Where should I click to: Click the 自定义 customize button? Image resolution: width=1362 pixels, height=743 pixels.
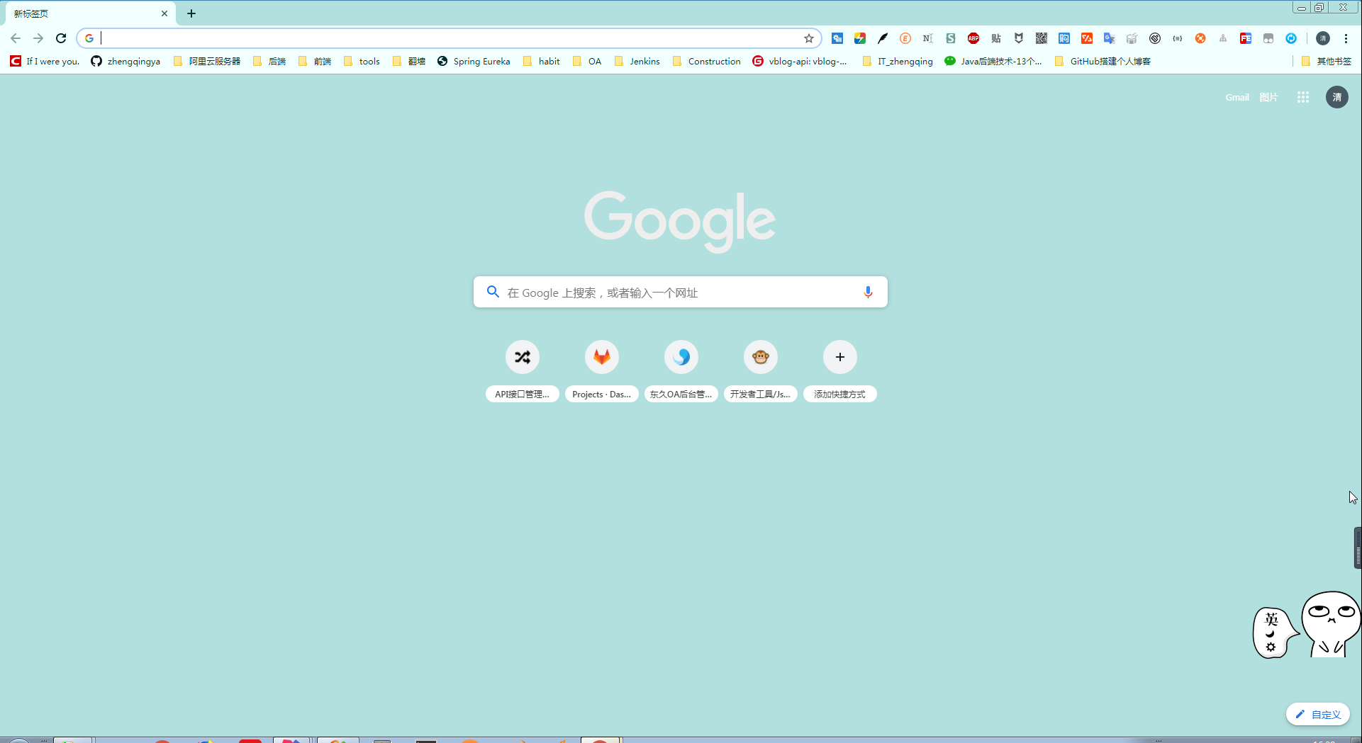[1318, 714]
